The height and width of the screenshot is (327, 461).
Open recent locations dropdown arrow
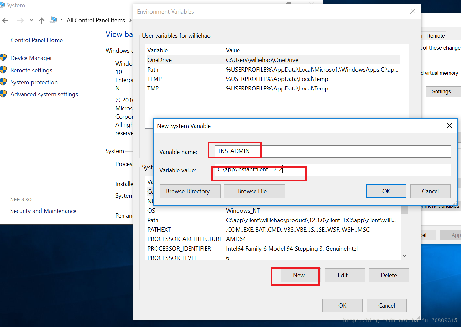[x=31, y=20]
